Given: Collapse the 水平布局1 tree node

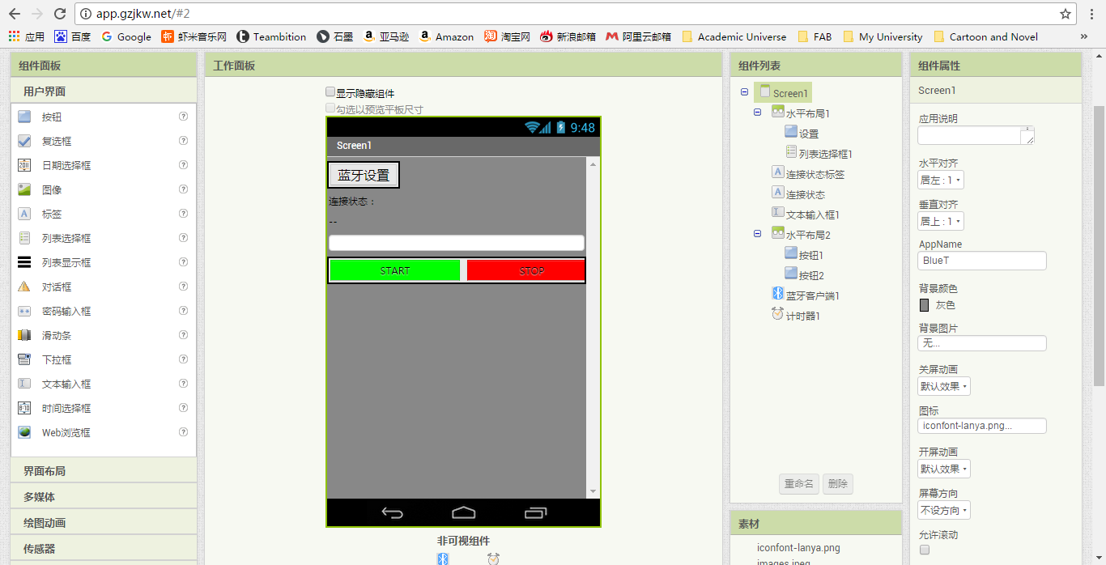Looking at the screenshot, I should click(757, 113).
